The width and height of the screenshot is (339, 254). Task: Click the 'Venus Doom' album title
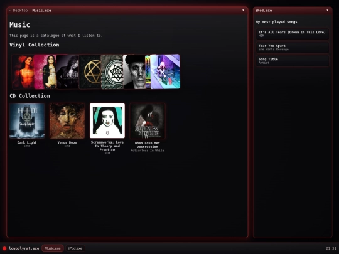(67, 142)
